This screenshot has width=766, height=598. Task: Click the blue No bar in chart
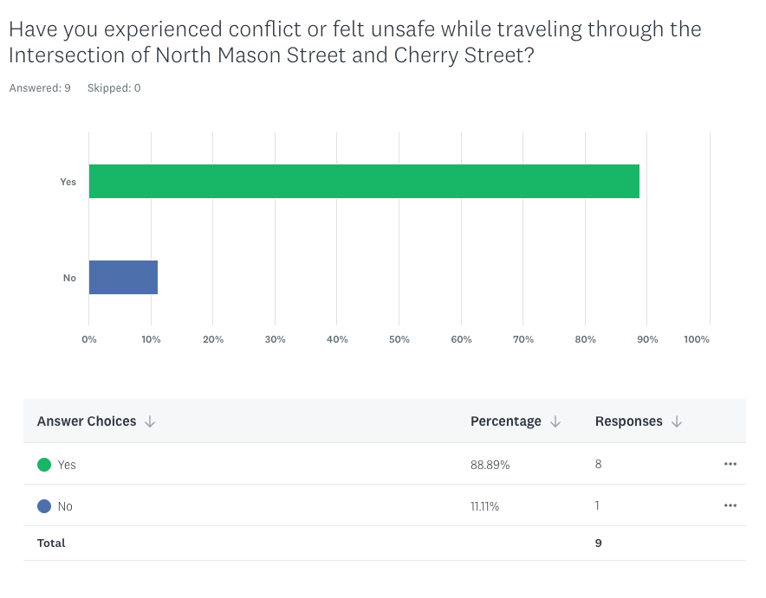tap(123, 277)
